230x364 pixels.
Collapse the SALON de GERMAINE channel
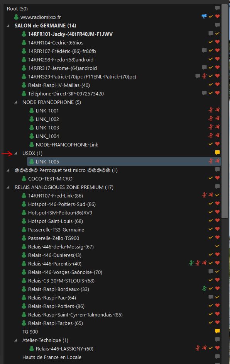[x=8, y=26]
